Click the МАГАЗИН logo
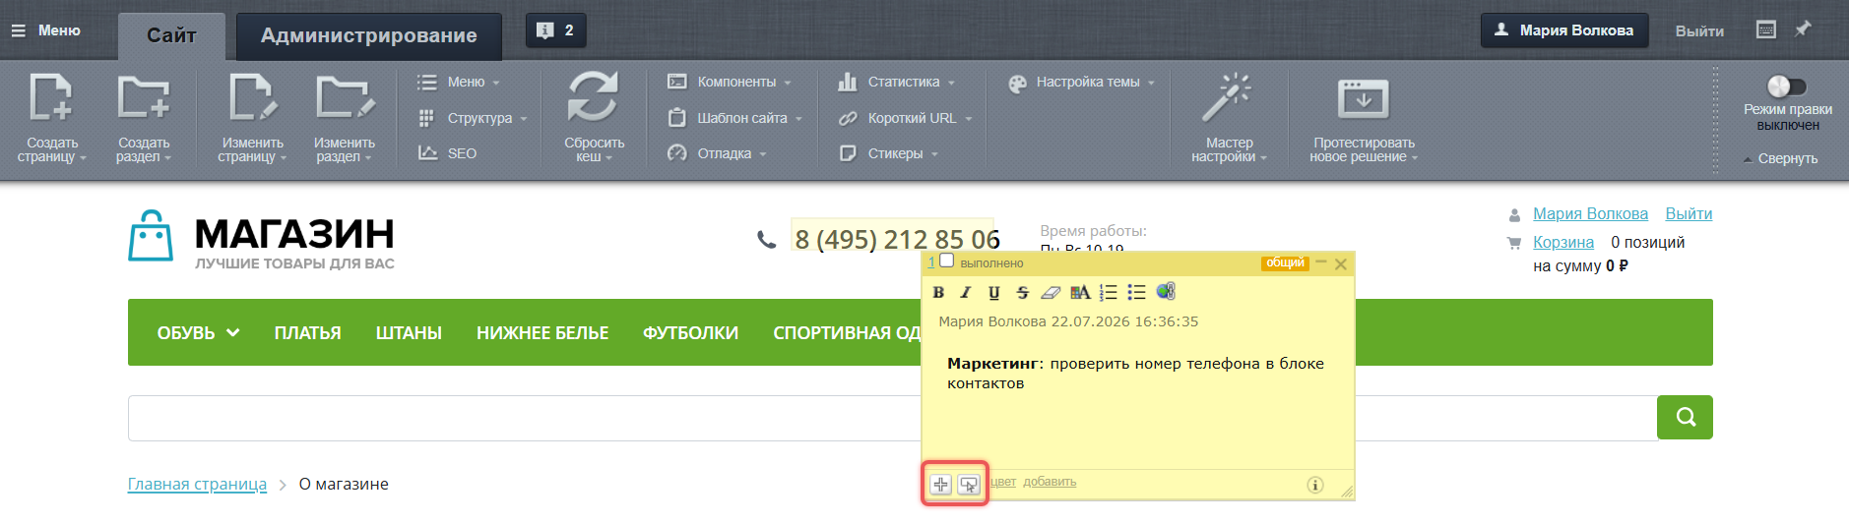This screenshot has height=523, width=1849. point(261,238)
